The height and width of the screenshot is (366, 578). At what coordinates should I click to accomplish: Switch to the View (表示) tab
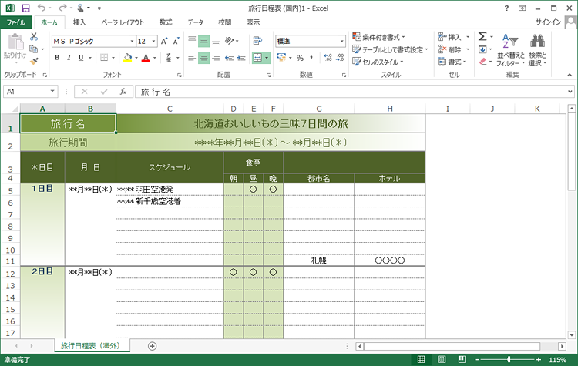pyautogui.click(x=254, y=22)
